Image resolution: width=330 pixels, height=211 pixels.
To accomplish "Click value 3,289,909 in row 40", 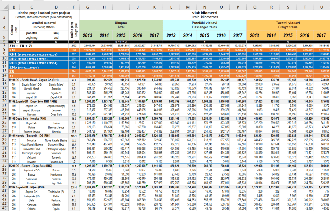I will point(88,187).
